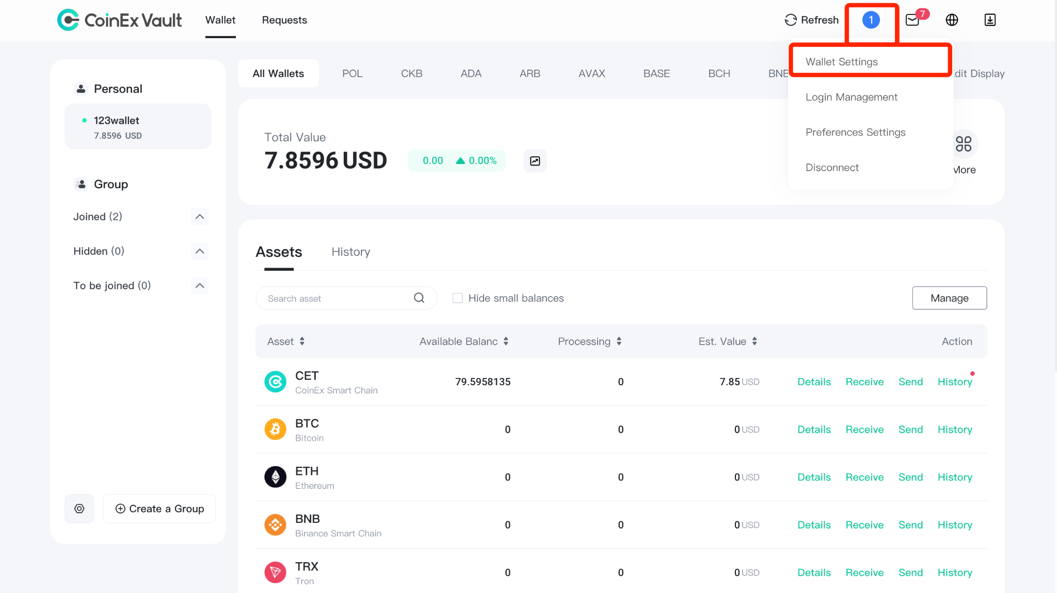
Task: Click the CET coin icon
Action: pos(275,382)
